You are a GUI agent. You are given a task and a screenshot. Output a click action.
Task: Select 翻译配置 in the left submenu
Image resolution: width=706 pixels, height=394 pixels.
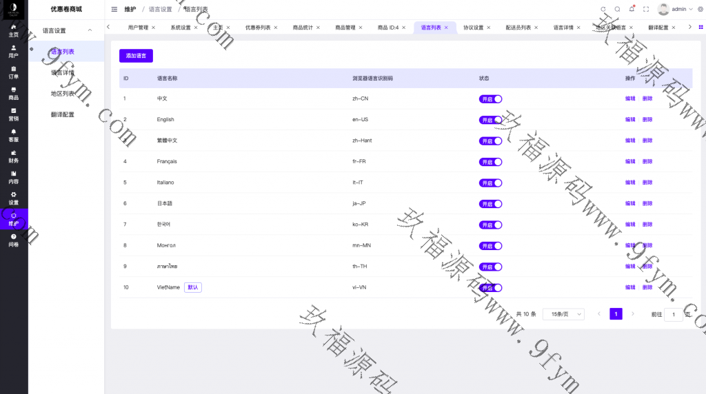click(63, 114)
